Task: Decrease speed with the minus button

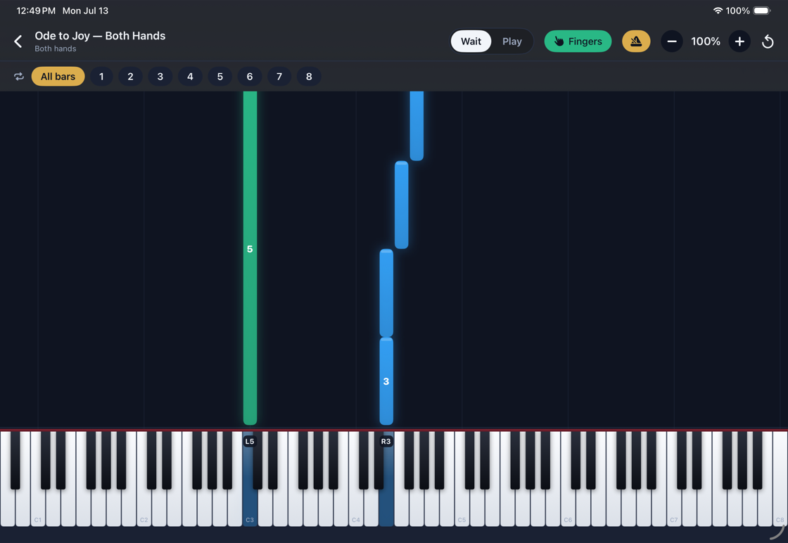Action: (672, 41)
